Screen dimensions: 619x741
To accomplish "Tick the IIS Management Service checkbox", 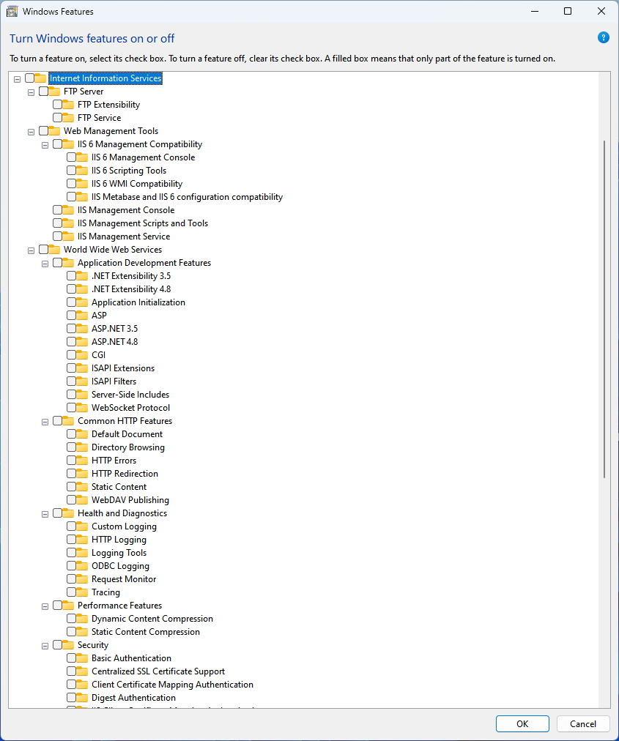I will tap(57, 237).
